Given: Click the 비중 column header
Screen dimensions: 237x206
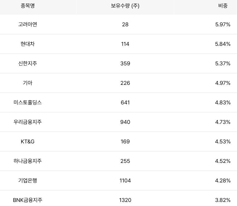Looking at the screenshot, I should (x=223, y=6).
